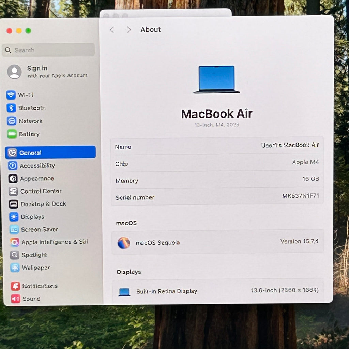The width and height of the screenshot is (349, 349).
Task: Open the Bluetooth icon in sidebar
Action: click(x=11, y=108)
